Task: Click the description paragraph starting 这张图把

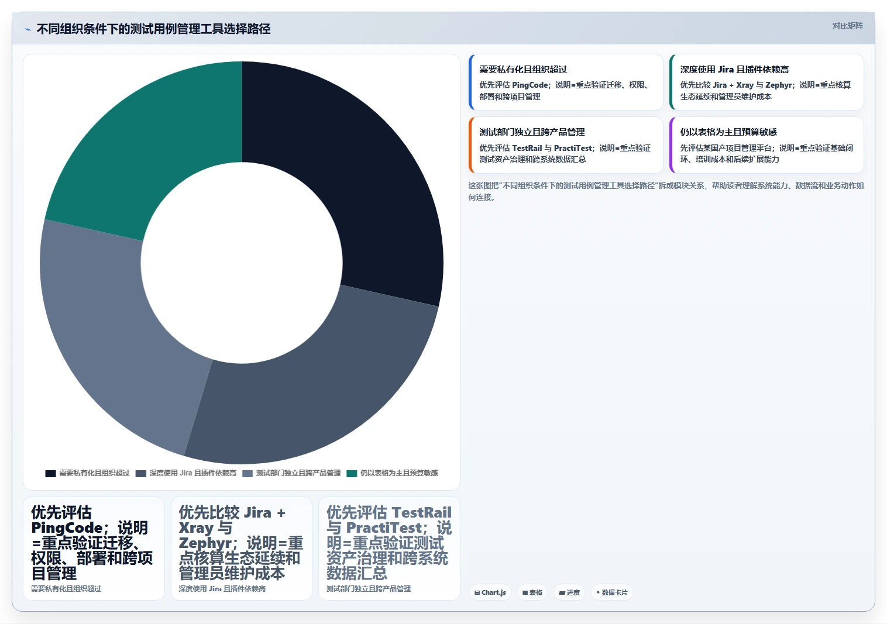Action: (x=666, y=191)
